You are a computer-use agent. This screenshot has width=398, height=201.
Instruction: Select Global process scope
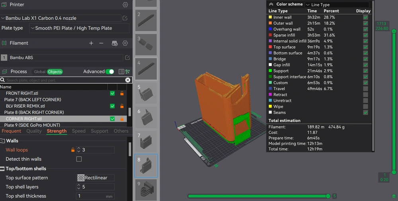click(x=39, y=72)
